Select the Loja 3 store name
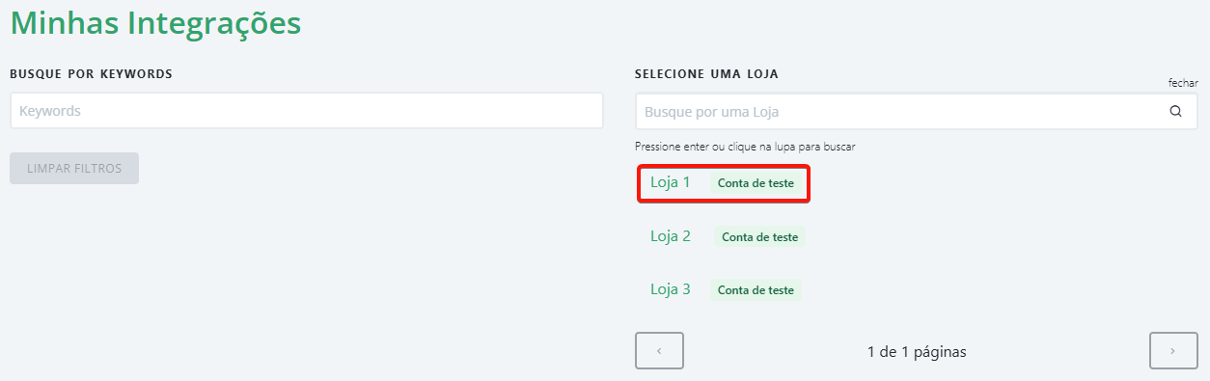The image size is (1210, 381). [x=671, y=288]
